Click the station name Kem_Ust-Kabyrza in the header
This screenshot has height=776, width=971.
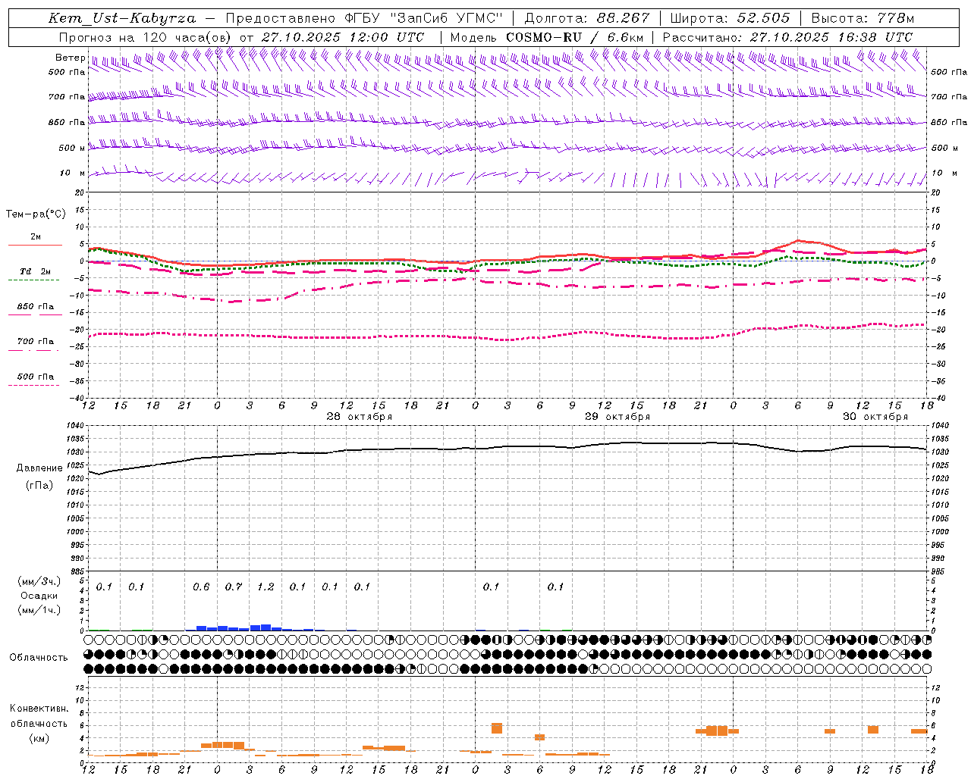[122, 18]
